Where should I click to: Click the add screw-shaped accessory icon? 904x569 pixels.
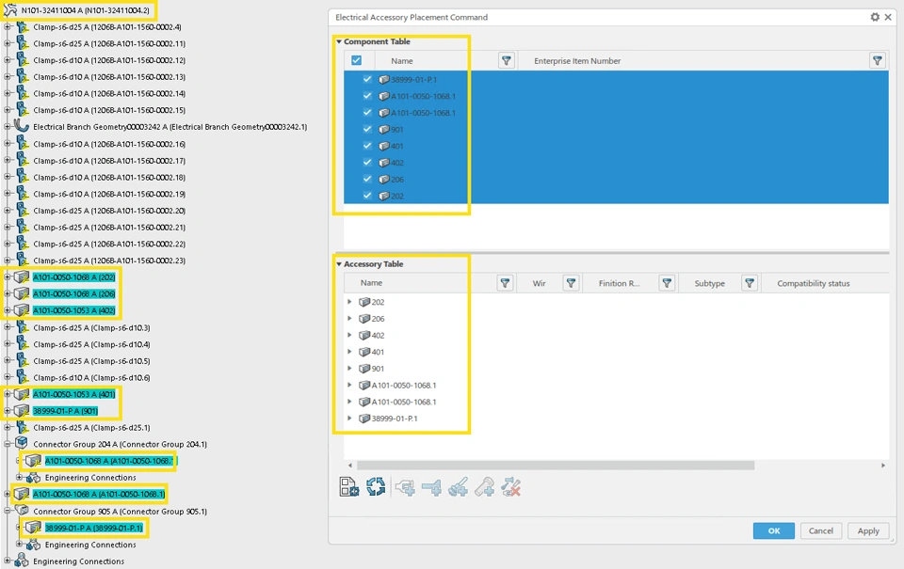pyautogui.click(x=485, y=488)
